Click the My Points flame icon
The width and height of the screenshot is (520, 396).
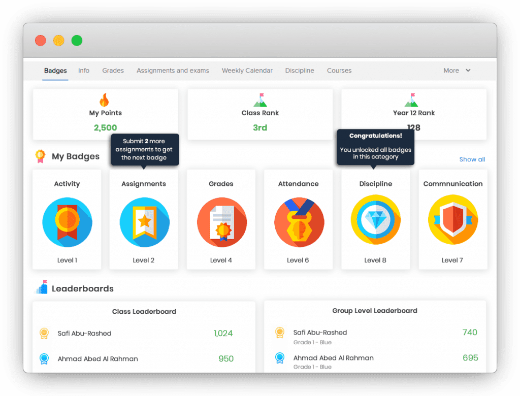(x=105, y=100)
